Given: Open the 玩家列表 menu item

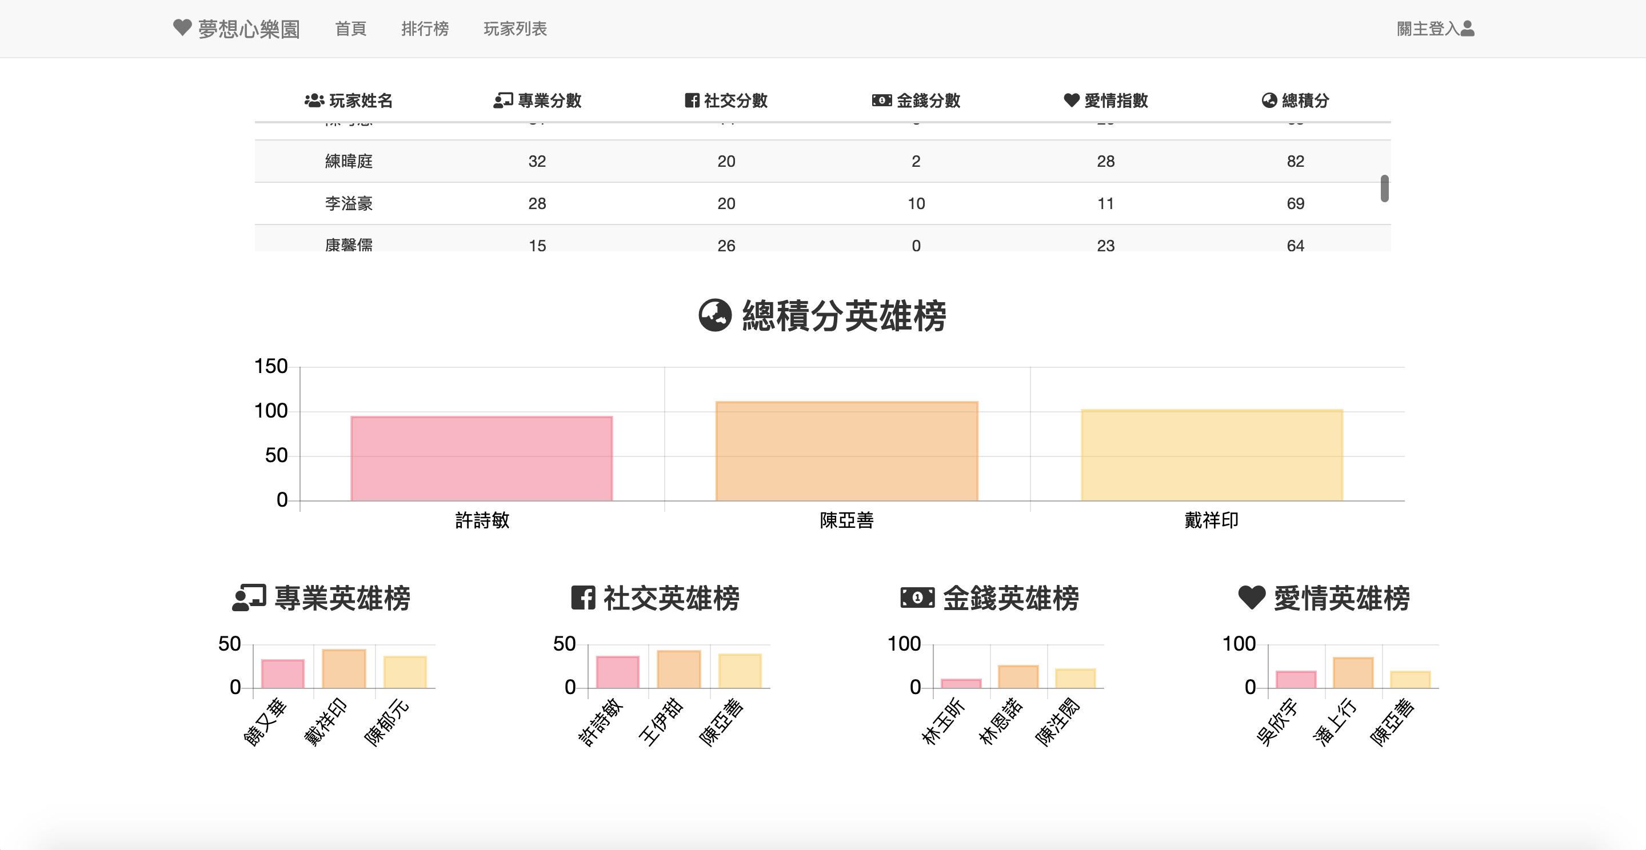Looking at the screenshot, I should (x=515, y=29).
